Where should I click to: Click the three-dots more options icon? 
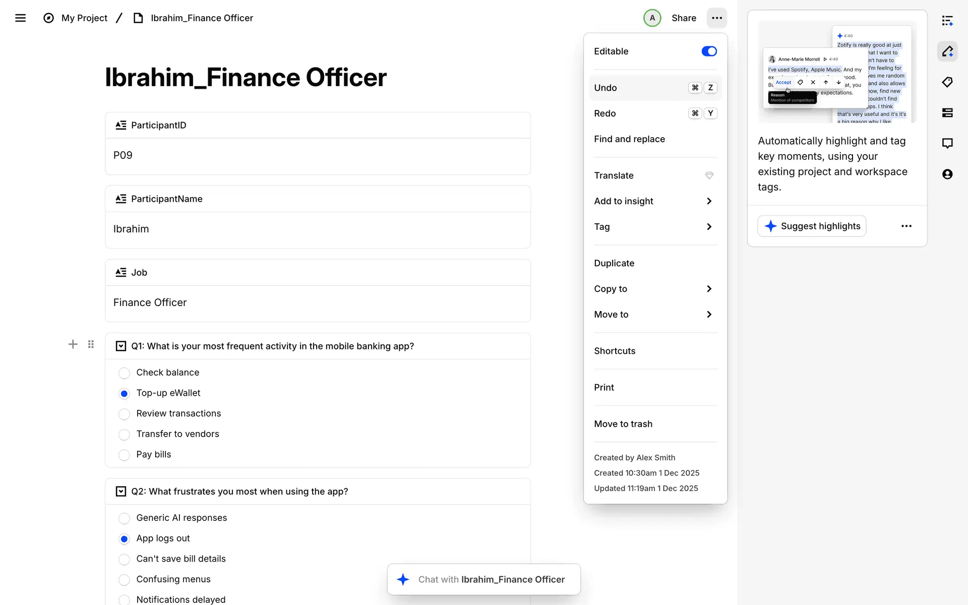coord(716,18)
